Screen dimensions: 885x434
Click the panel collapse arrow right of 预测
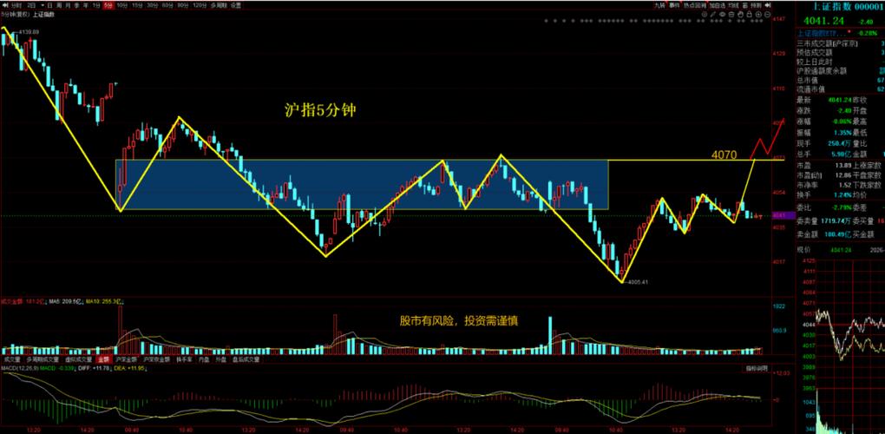pyautogui.click(x=768, y=5)
